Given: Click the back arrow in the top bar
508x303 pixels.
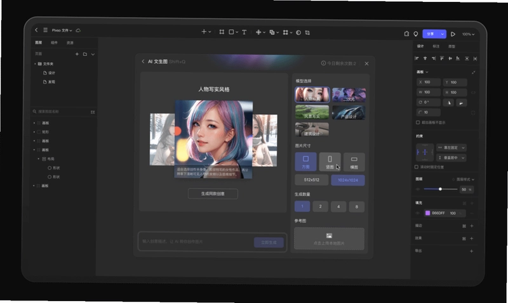Looking at the screenshot, I should pyautogui.click(x=36, y=30).
